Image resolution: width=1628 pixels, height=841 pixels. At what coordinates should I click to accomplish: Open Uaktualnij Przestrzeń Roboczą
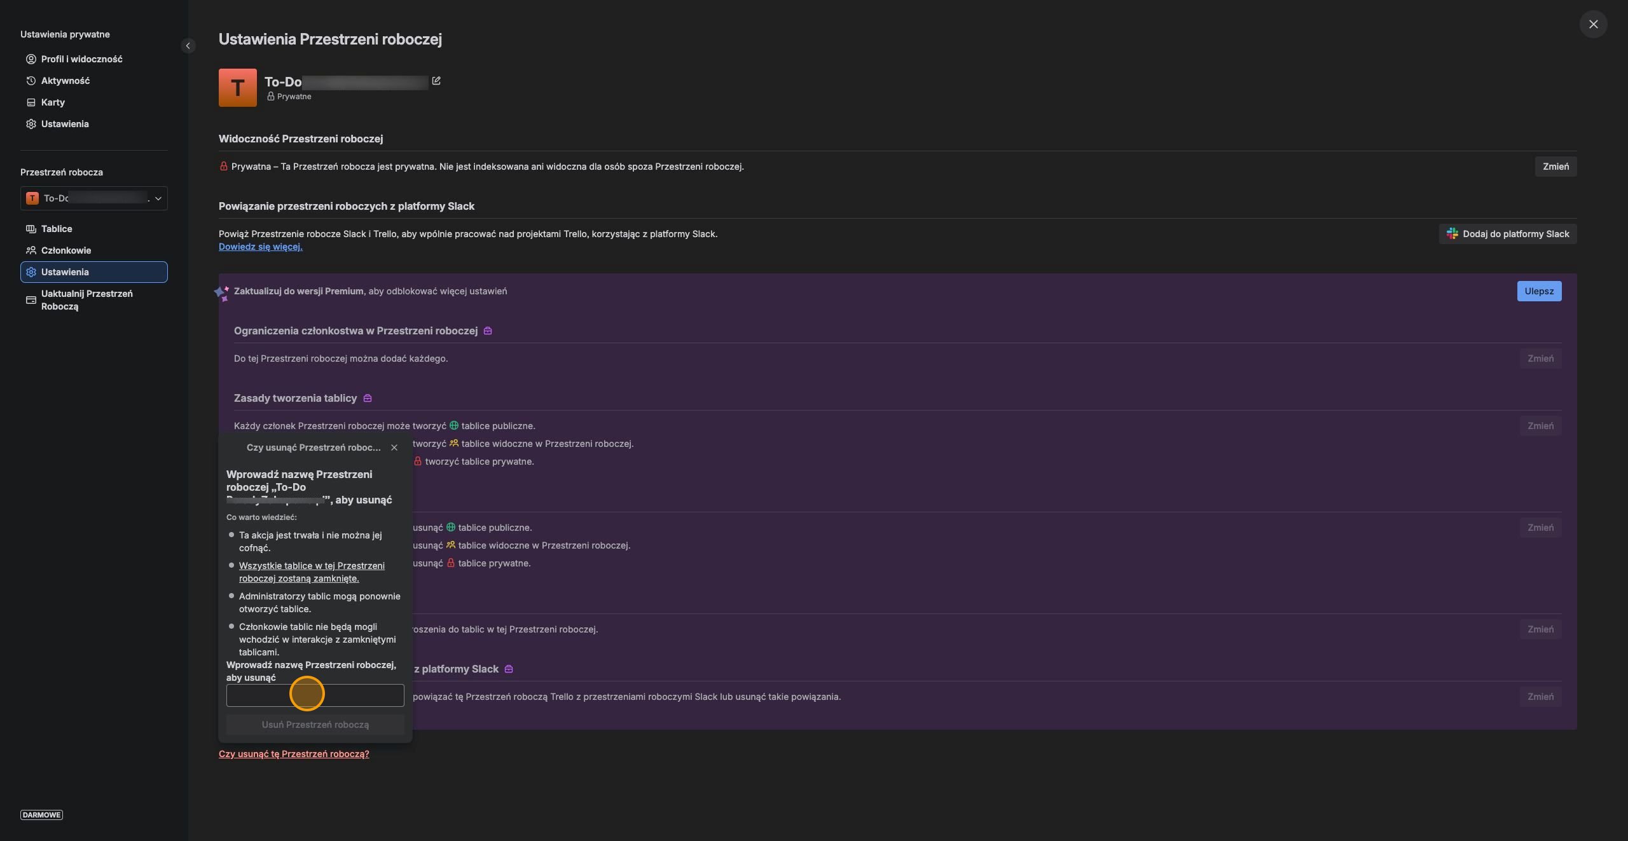click(94, 300)
